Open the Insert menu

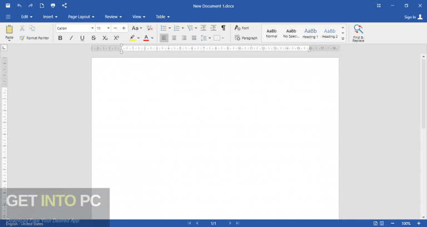click(x=51, y=17)
